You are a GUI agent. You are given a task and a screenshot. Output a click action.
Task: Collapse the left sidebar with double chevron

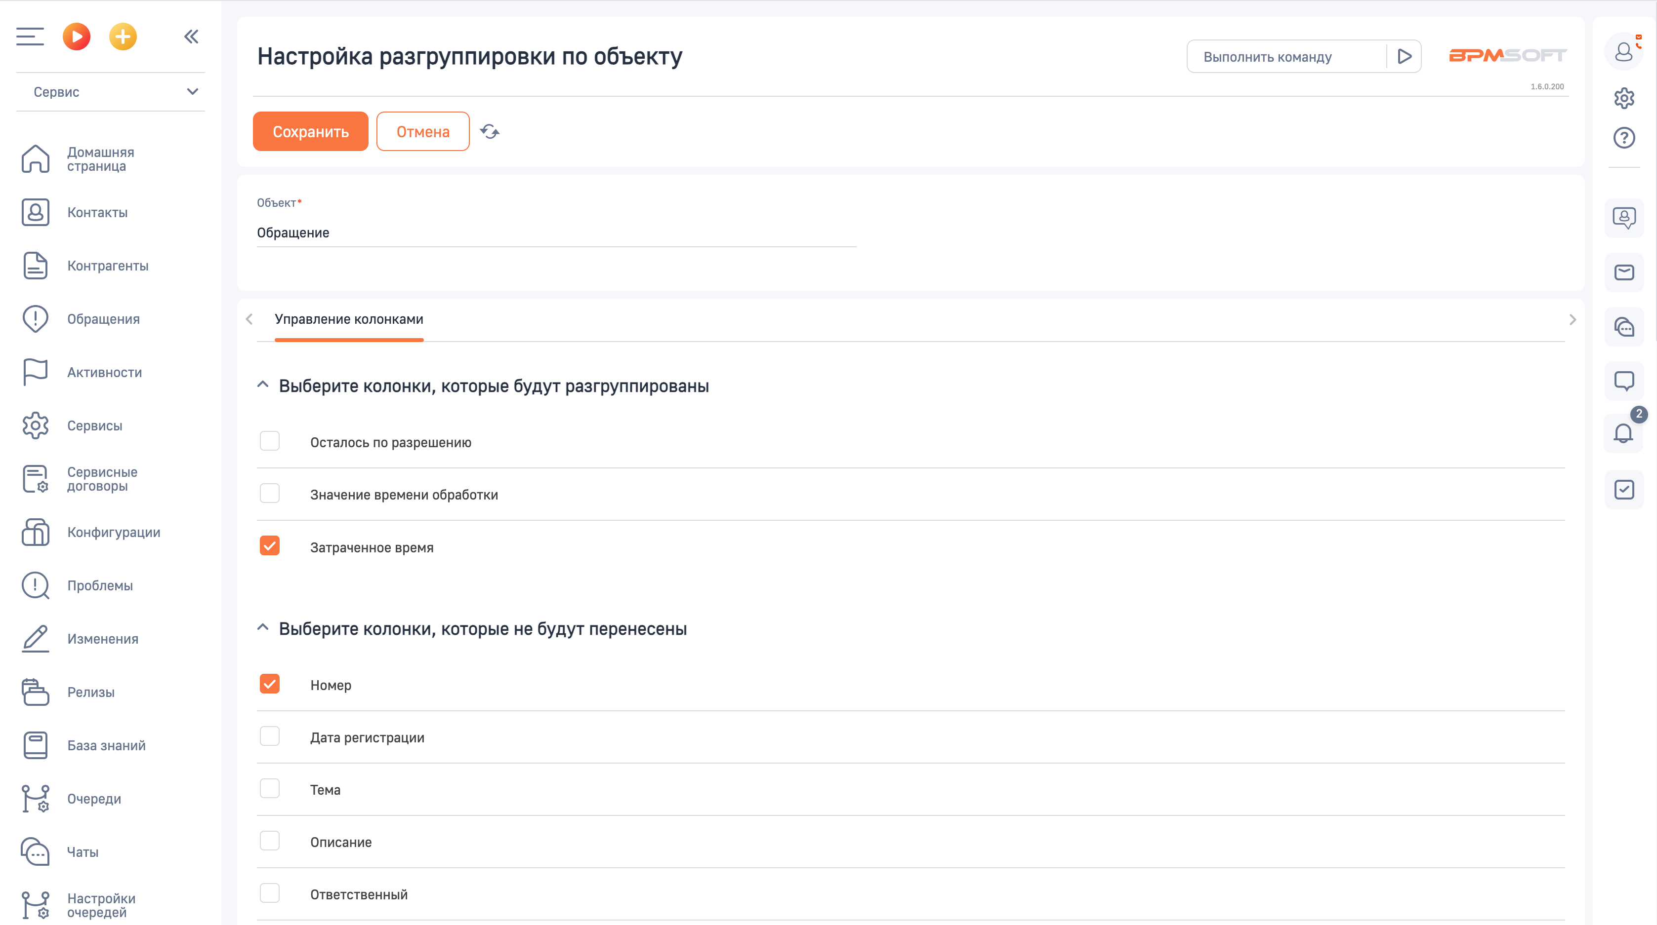(191, 37)
